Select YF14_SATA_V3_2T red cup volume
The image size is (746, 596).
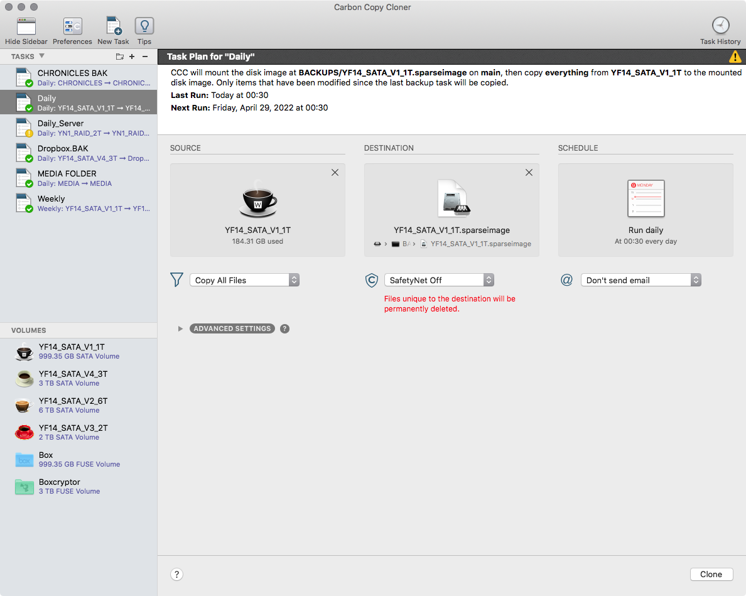78,432
